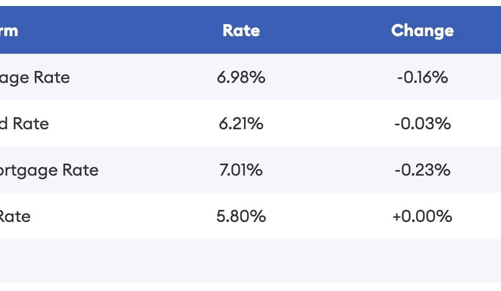Click the 5.80% rate cell

(x=241, y=216)
